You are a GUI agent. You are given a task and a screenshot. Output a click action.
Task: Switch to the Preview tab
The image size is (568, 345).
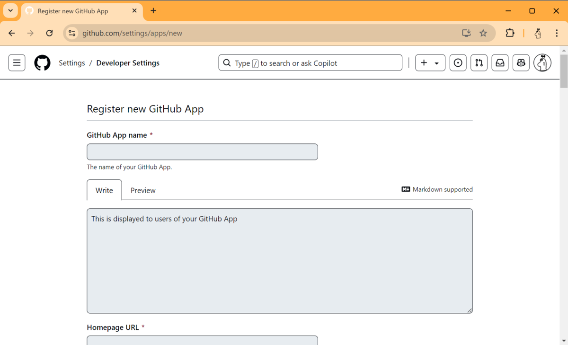pyautogui.click(x=143, y=190)
